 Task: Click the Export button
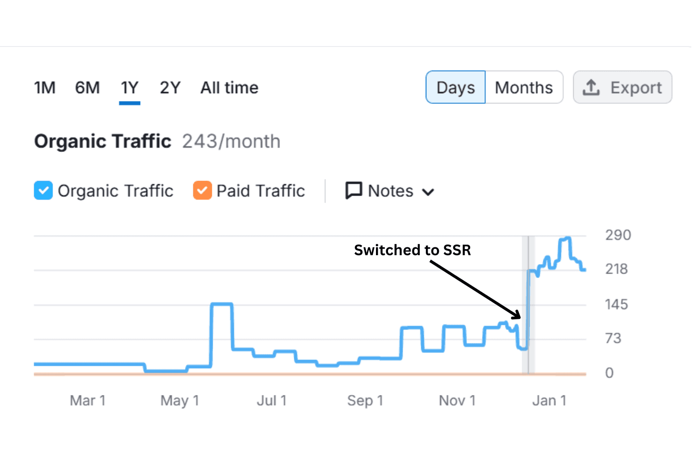coord(622,87)
